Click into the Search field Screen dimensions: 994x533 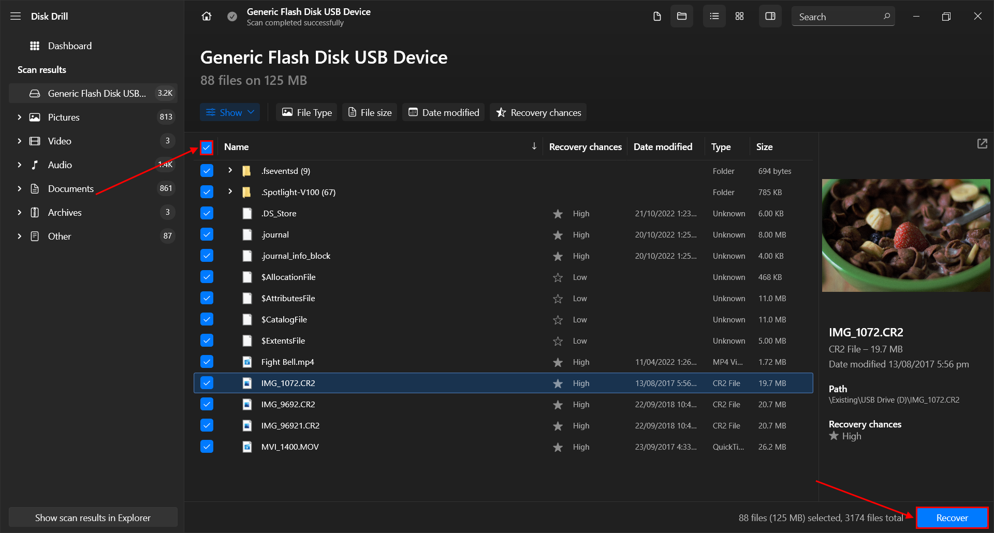843,17
